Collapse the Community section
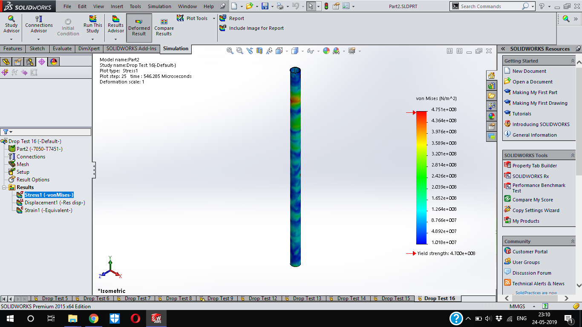 pos(573,241)
